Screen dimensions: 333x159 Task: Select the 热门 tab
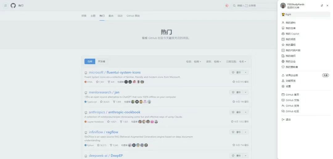pyautogui.click(x=102, y=16)
